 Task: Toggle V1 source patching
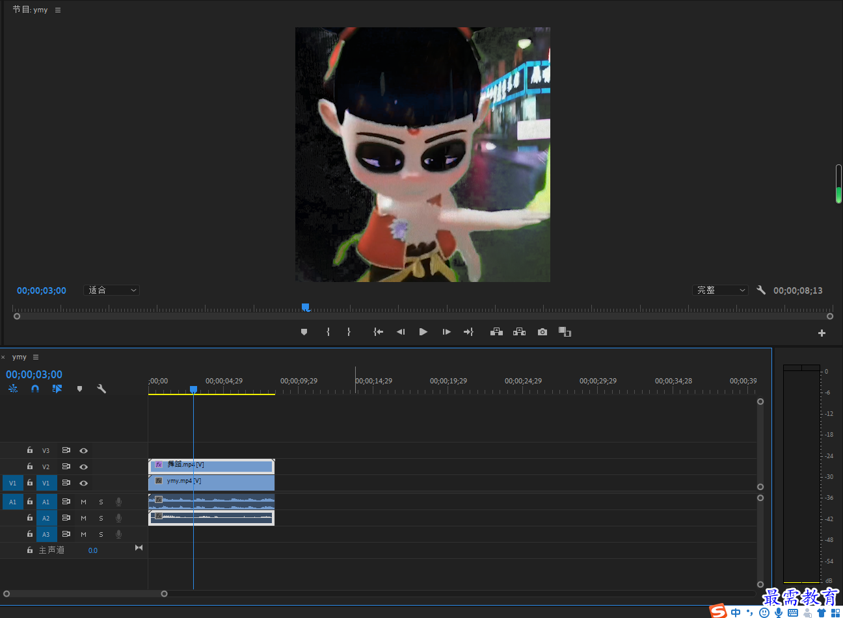pos(12,483)
